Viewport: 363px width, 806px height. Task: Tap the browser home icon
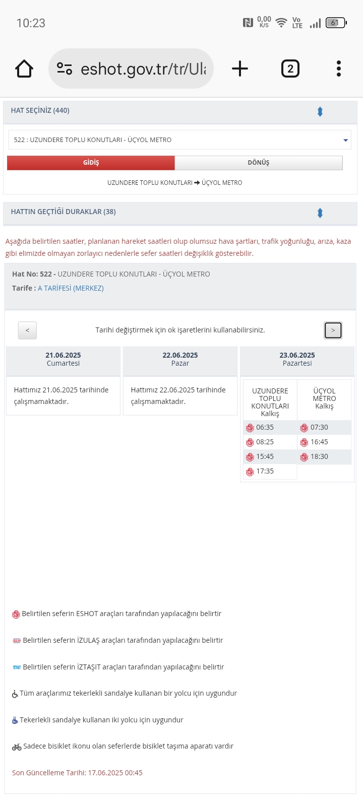point(24,69)
